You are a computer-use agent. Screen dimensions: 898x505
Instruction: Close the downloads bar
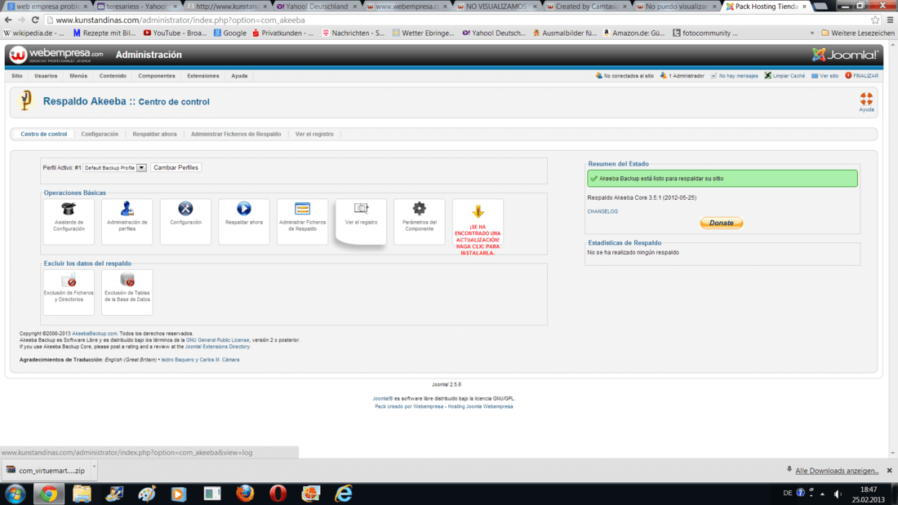[x=889, y=470]
